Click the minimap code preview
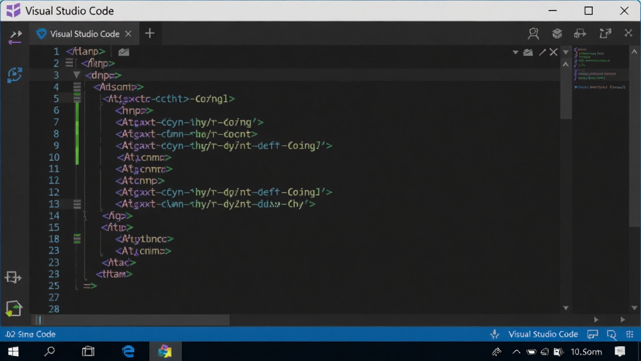Screen dimensions: 641x361 (x=599, y=68)
